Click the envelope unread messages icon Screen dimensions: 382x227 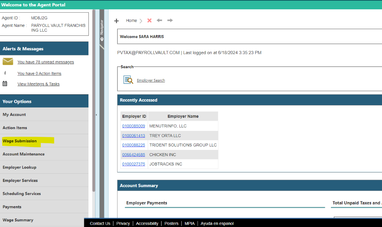[x=8, y=61]
